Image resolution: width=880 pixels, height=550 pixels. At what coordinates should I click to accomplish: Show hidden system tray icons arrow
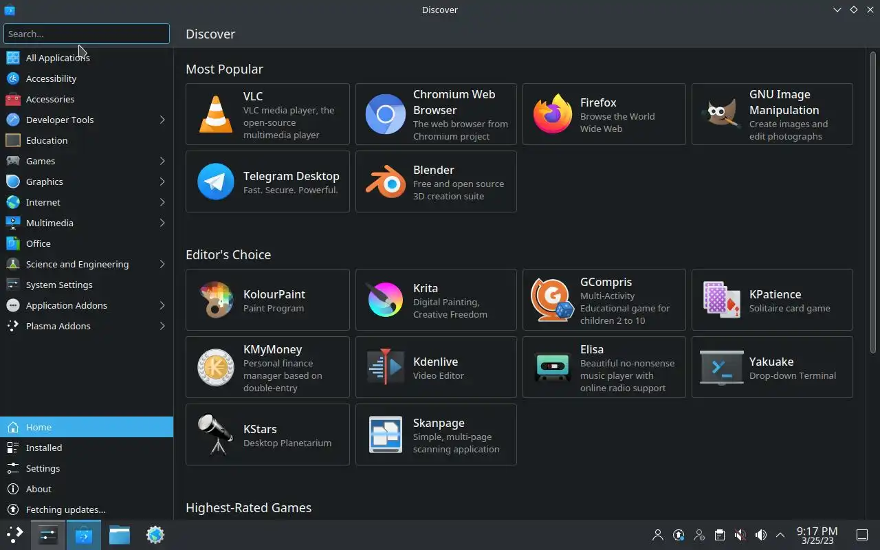(780, 535)
